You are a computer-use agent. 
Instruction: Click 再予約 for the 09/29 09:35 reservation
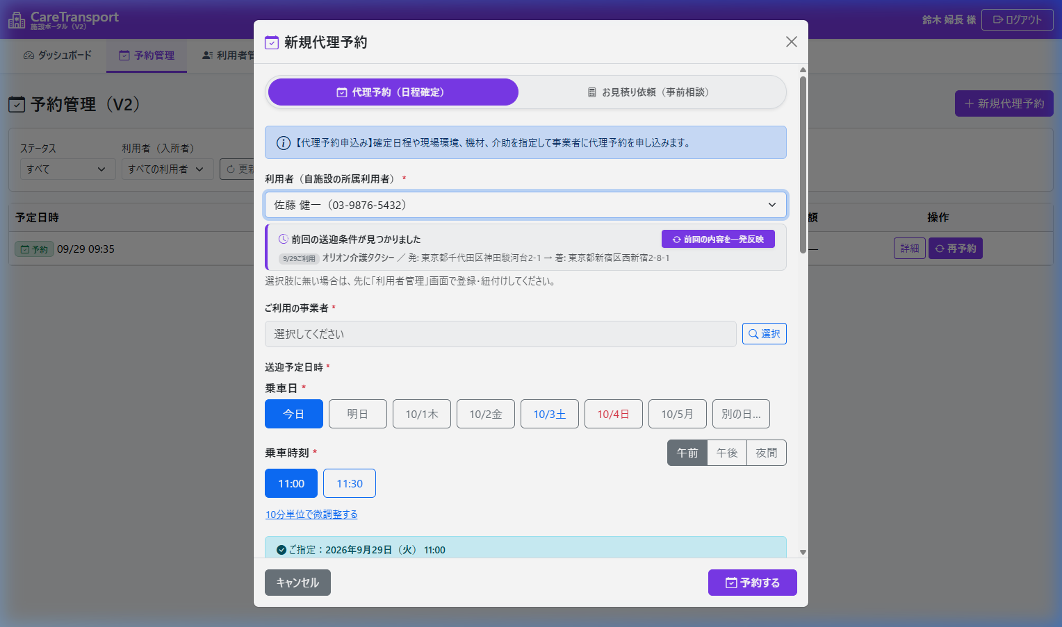(x=956, y=248)
